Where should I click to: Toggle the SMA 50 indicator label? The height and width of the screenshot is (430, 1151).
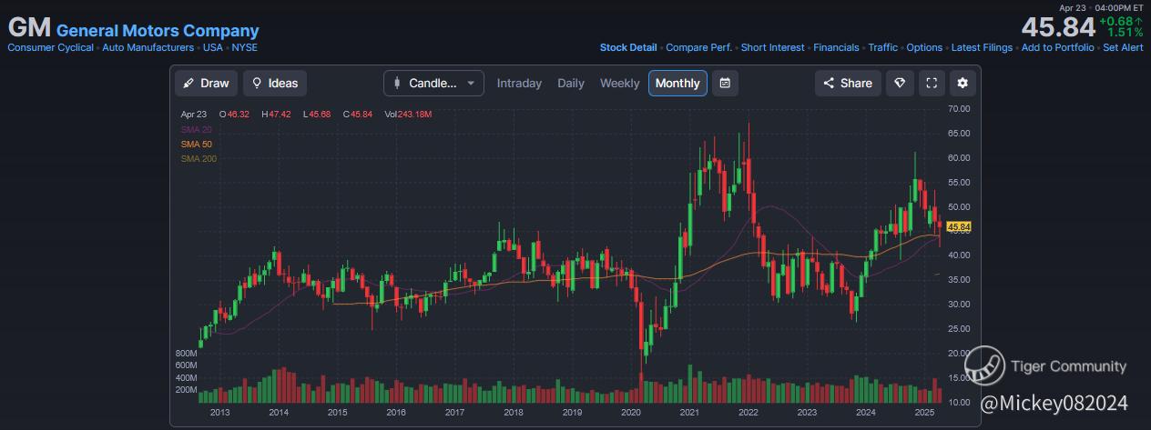196,145
